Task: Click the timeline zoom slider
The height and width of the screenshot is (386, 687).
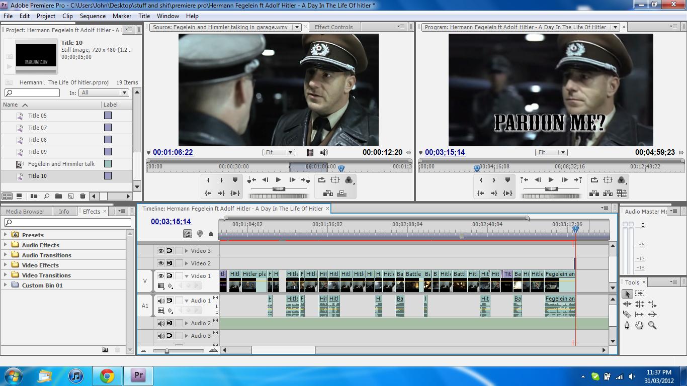Action: (x=167, y=350)
